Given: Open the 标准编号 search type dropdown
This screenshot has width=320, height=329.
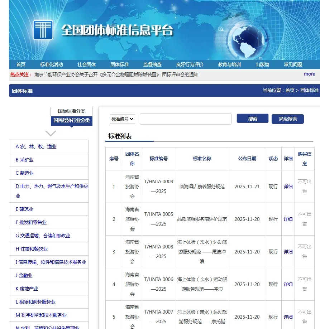Looking at the screenshot, I should pos(122,119).
